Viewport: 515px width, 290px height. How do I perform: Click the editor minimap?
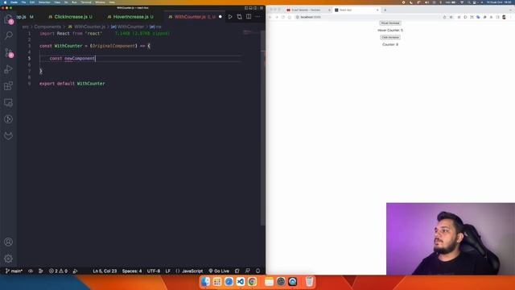(252, 32)
